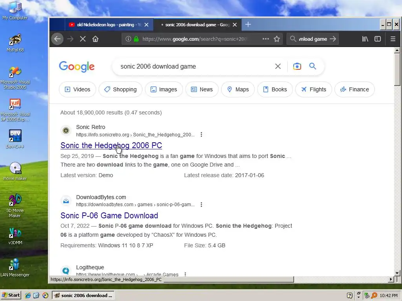This screenshot has width=402, height=301.
Task: Open Sonic the Hedgehog 2006 PC result
Action: (x=111, y=145)
